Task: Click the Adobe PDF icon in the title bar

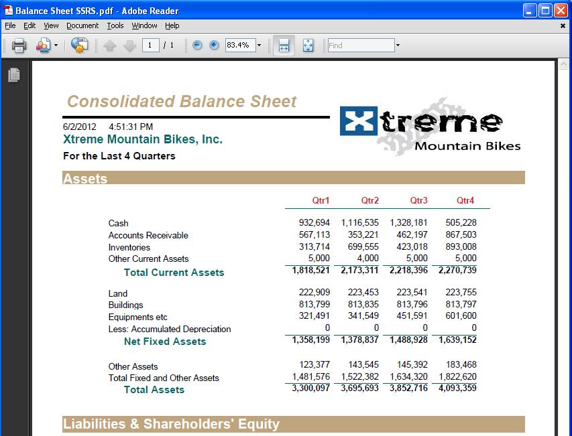Action: coord(7,11)
